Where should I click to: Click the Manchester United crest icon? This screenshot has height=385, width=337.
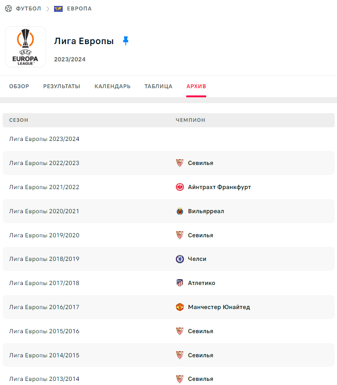(x=180, y=307)
